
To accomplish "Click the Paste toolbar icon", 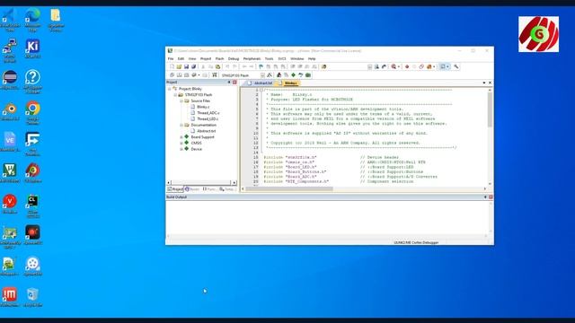I will point(217,66).
